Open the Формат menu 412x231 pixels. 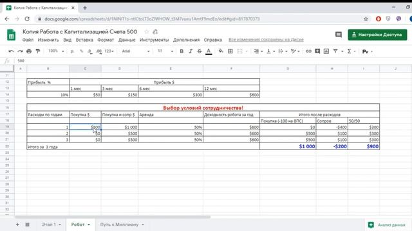(x=106, y=40)
